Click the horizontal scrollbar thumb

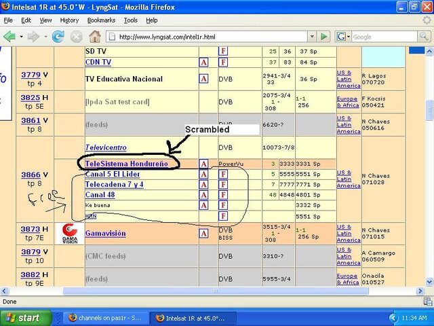(216, 291)
